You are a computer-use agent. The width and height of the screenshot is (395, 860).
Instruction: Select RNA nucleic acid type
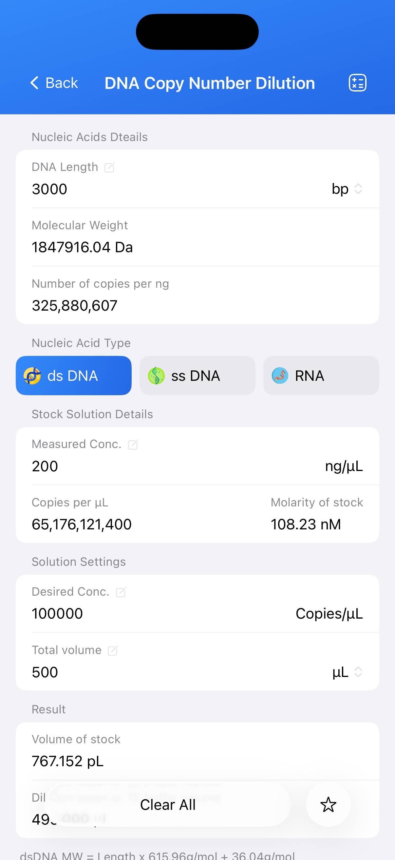click(x=321, y=376)
